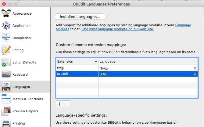Remove the selected mapping with minus button
The height and width of the screenshot is (127, 204).
[x=66, y=104]
